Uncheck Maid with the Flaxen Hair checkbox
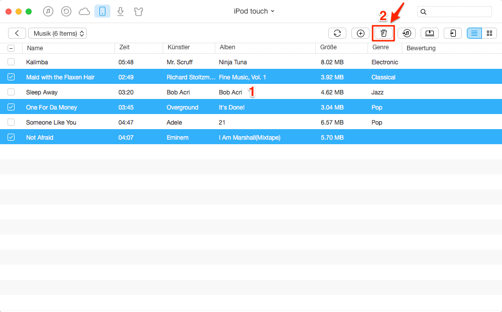 point(11,77)
